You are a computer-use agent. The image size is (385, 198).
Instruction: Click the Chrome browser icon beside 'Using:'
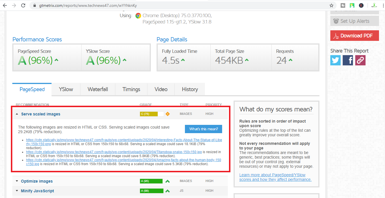pos(138,15)
